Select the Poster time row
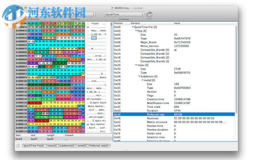The image size is (256, 160). coord(174,134)
